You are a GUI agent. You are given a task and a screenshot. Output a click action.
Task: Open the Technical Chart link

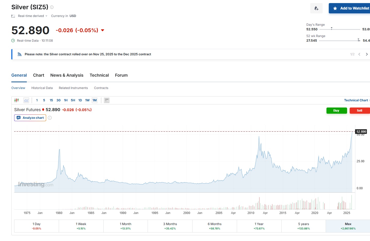click(x=356, y=100)
